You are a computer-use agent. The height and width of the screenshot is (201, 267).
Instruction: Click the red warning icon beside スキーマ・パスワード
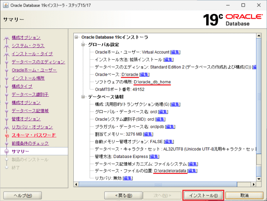click(x=7, y=135)
